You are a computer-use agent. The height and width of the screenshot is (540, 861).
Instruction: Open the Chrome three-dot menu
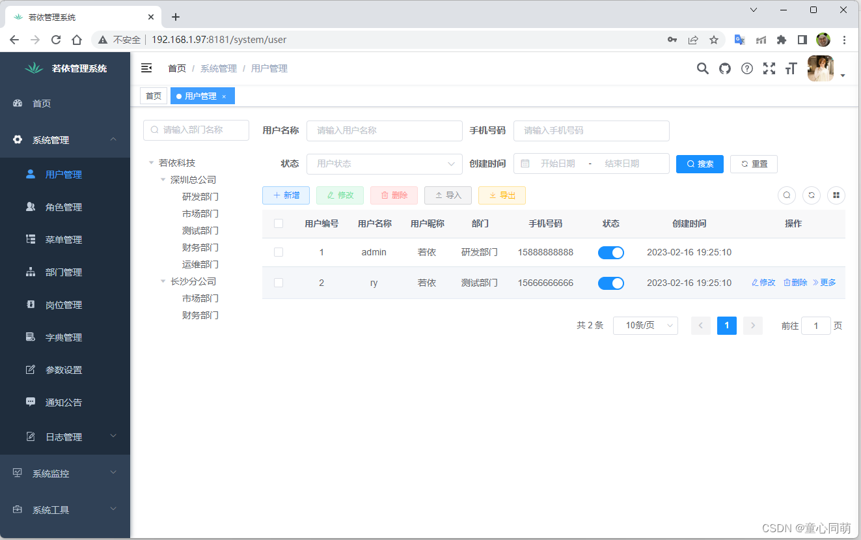(845, 40)
